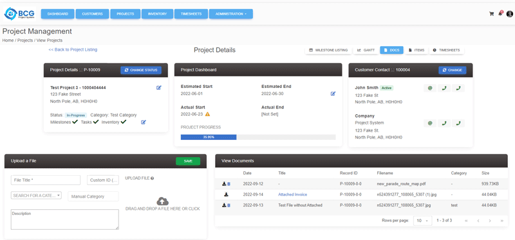Go to the next documents page
The width and height of the screenshot is (515, 240).
pos(490,221)
